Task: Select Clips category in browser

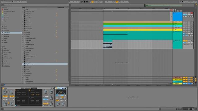Action: 5,40
